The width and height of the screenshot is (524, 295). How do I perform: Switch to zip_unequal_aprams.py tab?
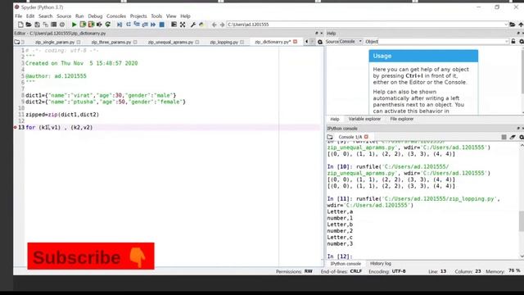(171, 42)
